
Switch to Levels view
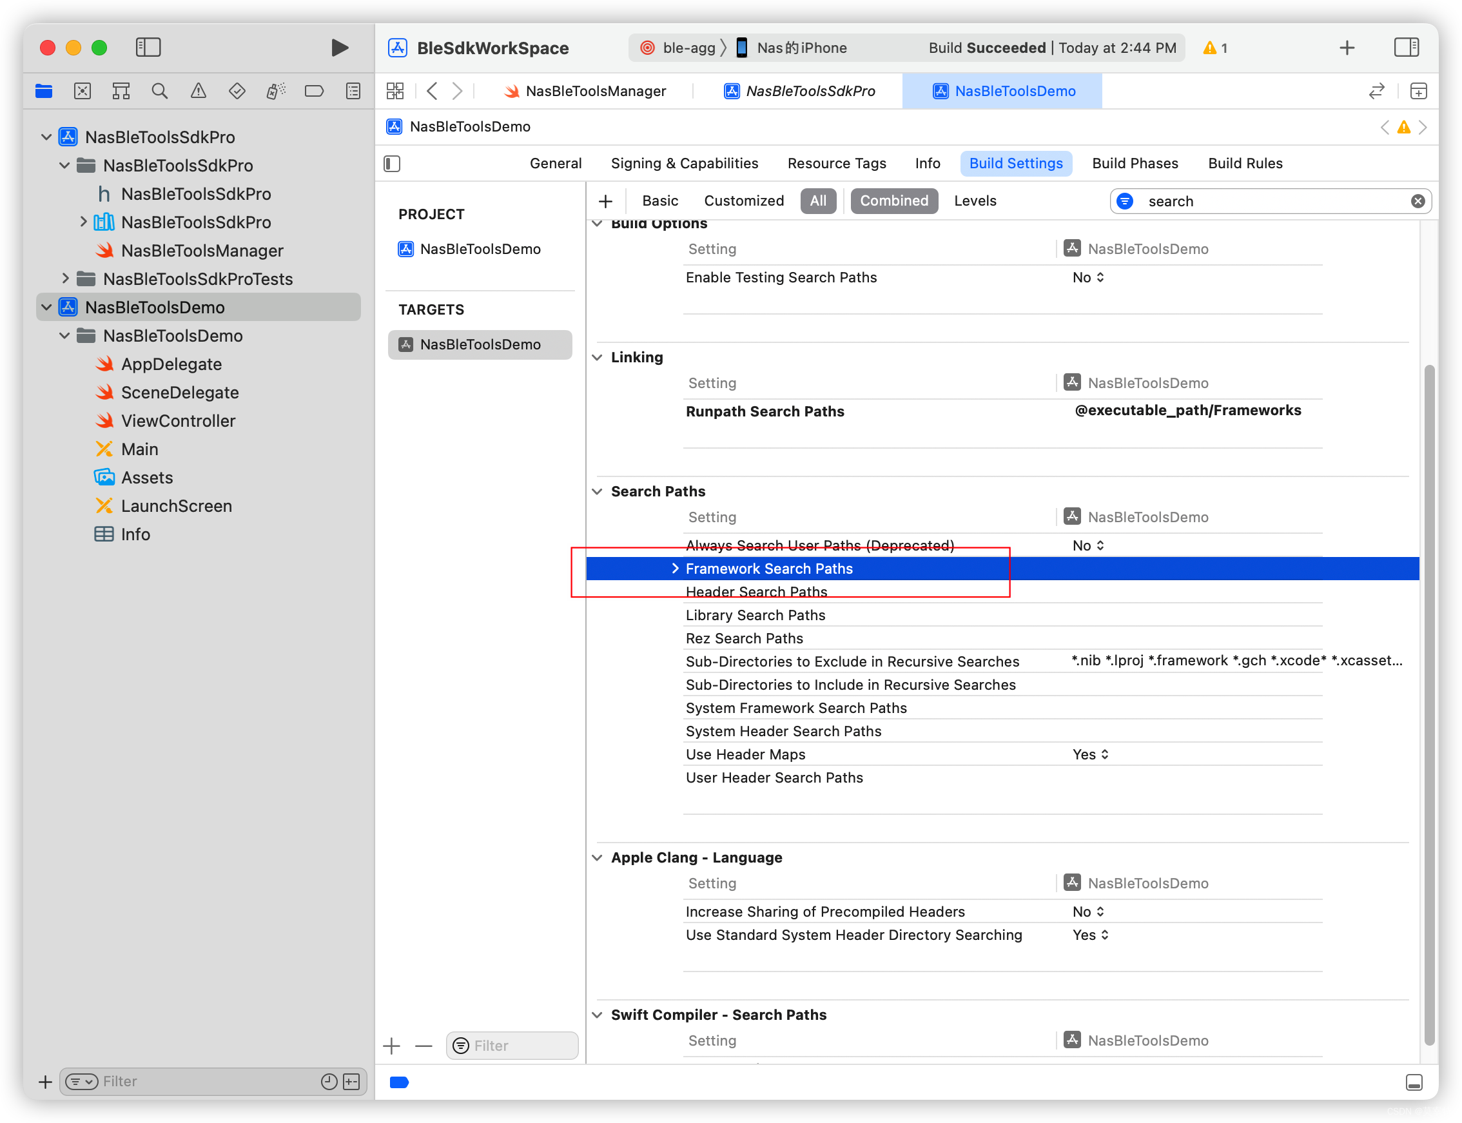pos(975,200)
